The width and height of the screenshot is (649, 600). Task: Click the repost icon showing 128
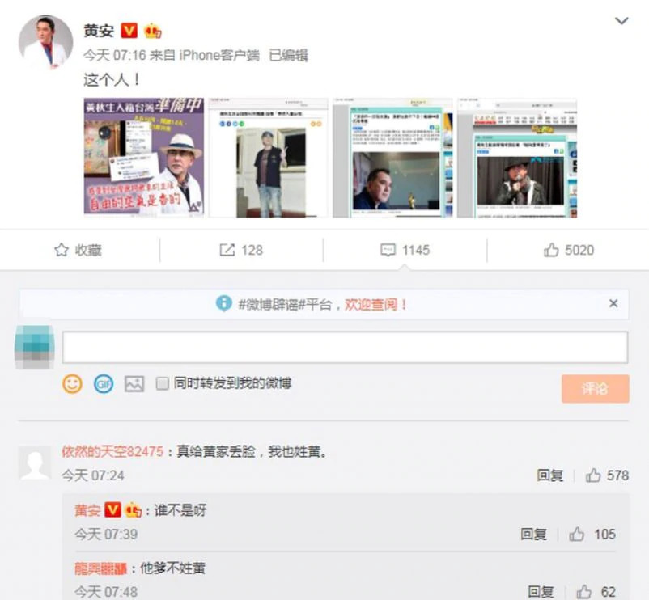coord(241,251)
